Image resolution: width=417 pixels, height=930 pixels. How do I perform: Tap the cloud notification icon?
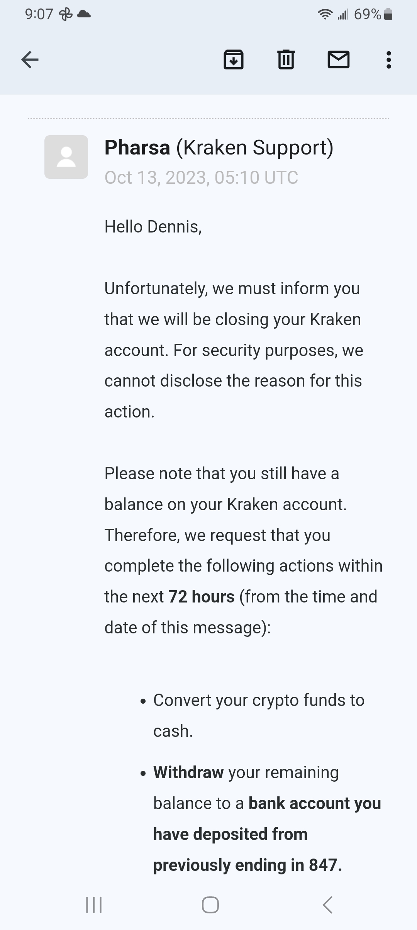pyautogui.click(x=84, y=15)
